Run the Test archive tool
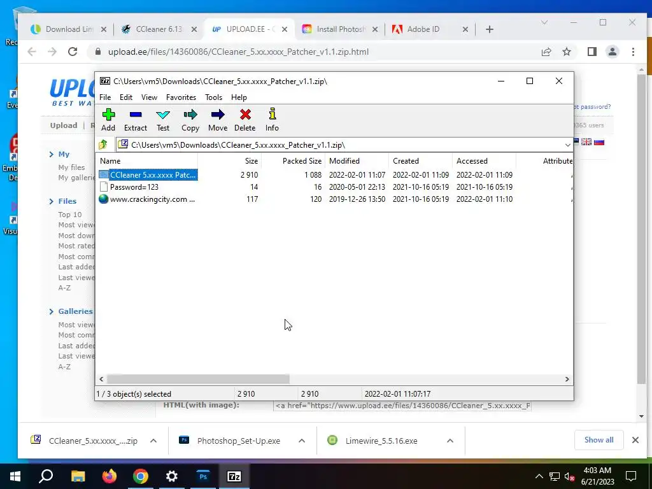Screen dimensions: 652x489 (x=162, y=120)
